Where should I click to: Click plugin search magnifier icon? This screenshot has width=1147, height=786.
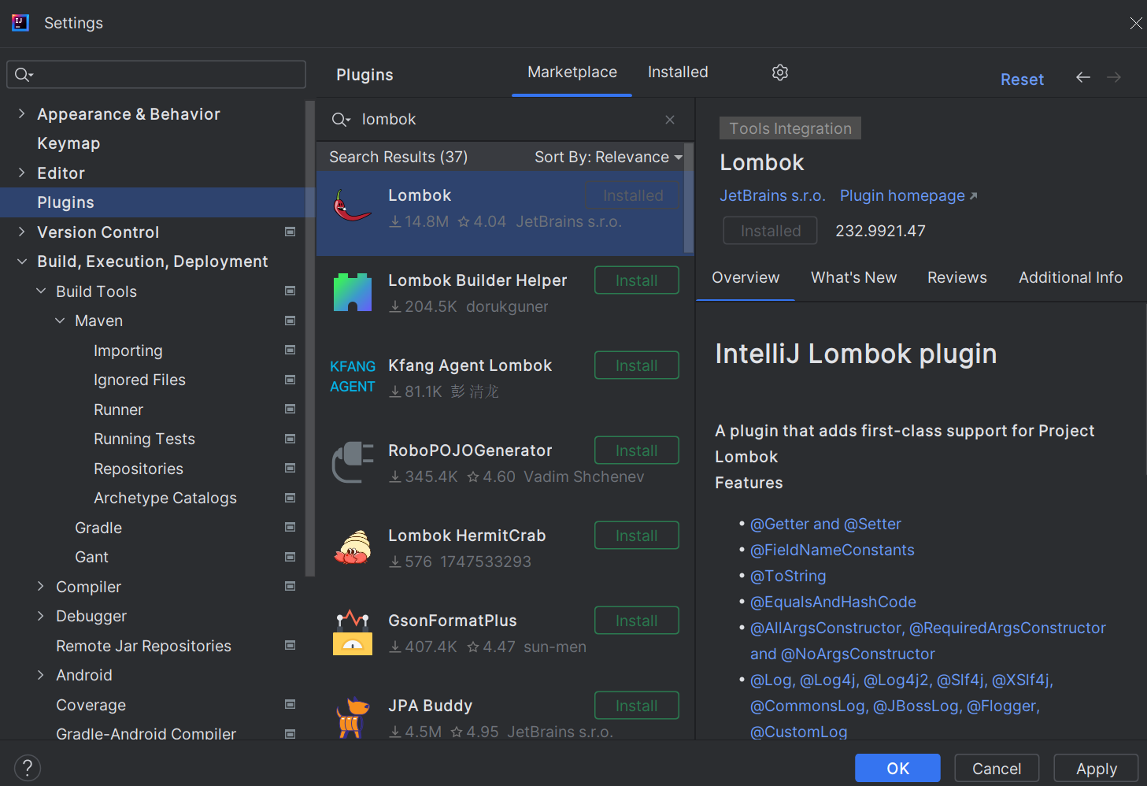(x=340, y=120)
